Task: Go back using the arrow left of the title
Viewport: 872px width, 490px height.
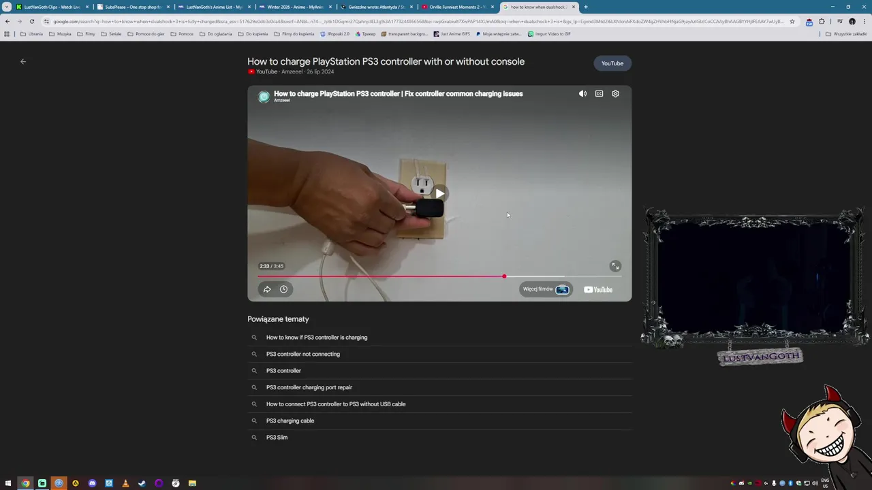Action: click(23, 61)
